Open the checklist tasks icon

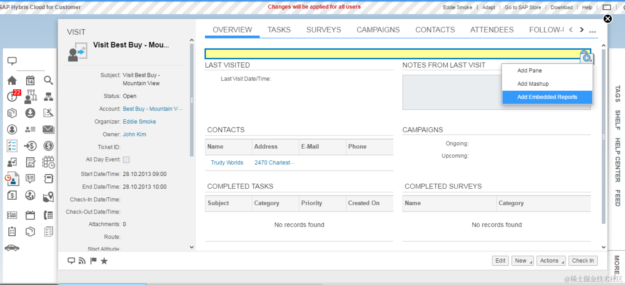click(12, 146)
